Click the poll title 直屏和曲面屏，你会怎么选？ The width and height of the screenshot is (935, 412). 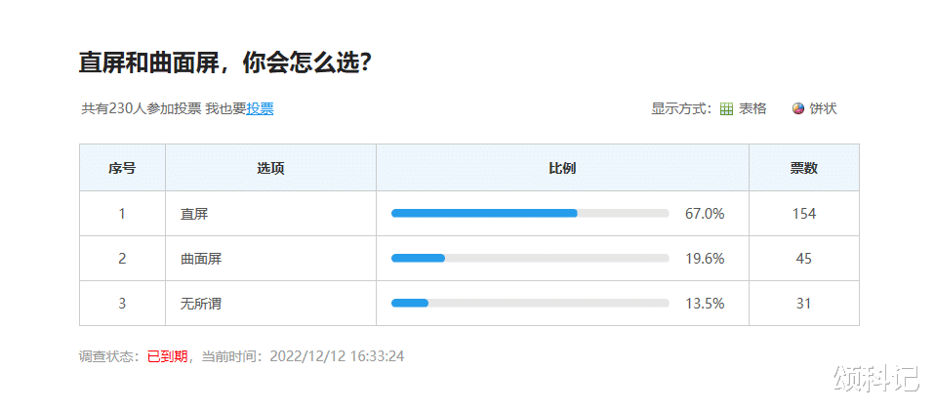224,63
